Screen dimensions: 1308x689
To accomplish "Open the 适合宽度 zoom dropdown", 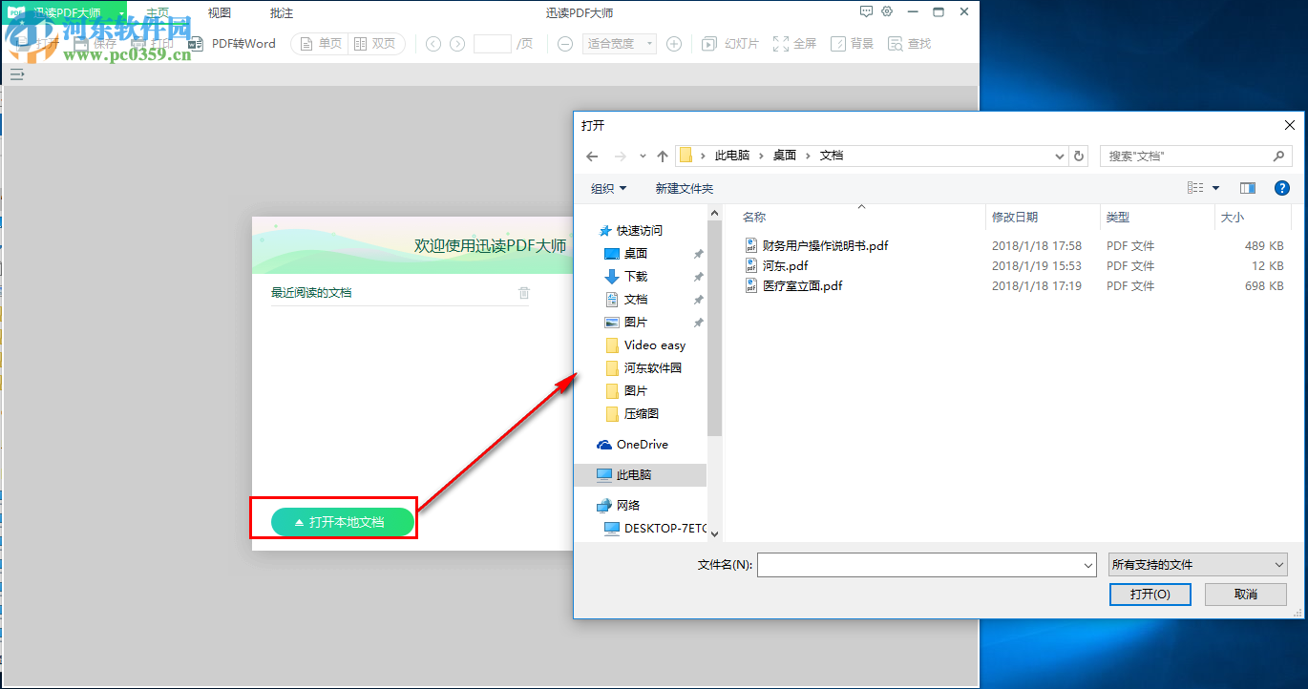I will point(620,44).
